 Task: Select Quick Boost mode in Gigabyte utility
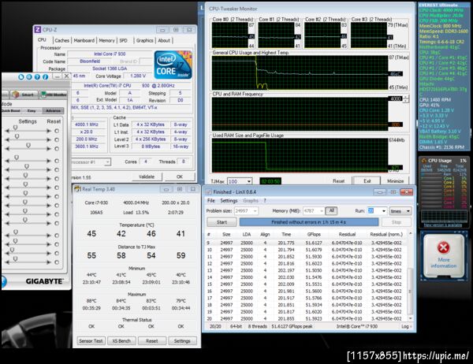11,110
